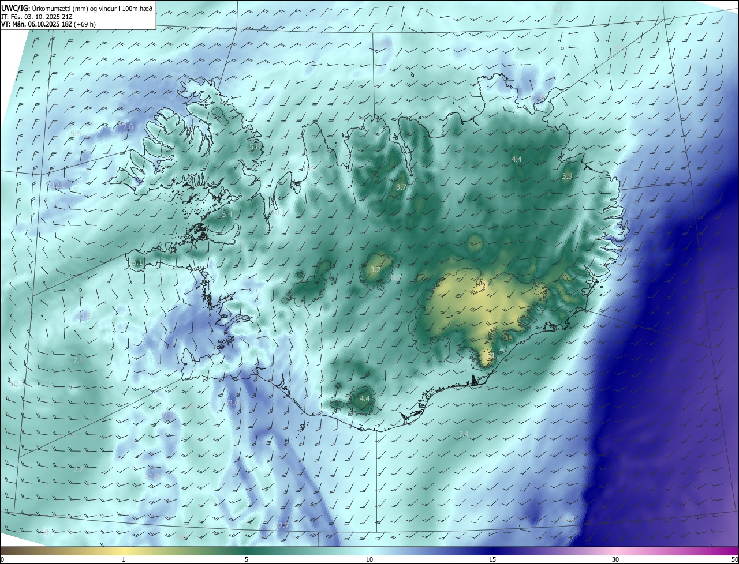Screen dimensions: 739x564
Task: Click the 5.1 value label on the map
Action: (137, 262)
